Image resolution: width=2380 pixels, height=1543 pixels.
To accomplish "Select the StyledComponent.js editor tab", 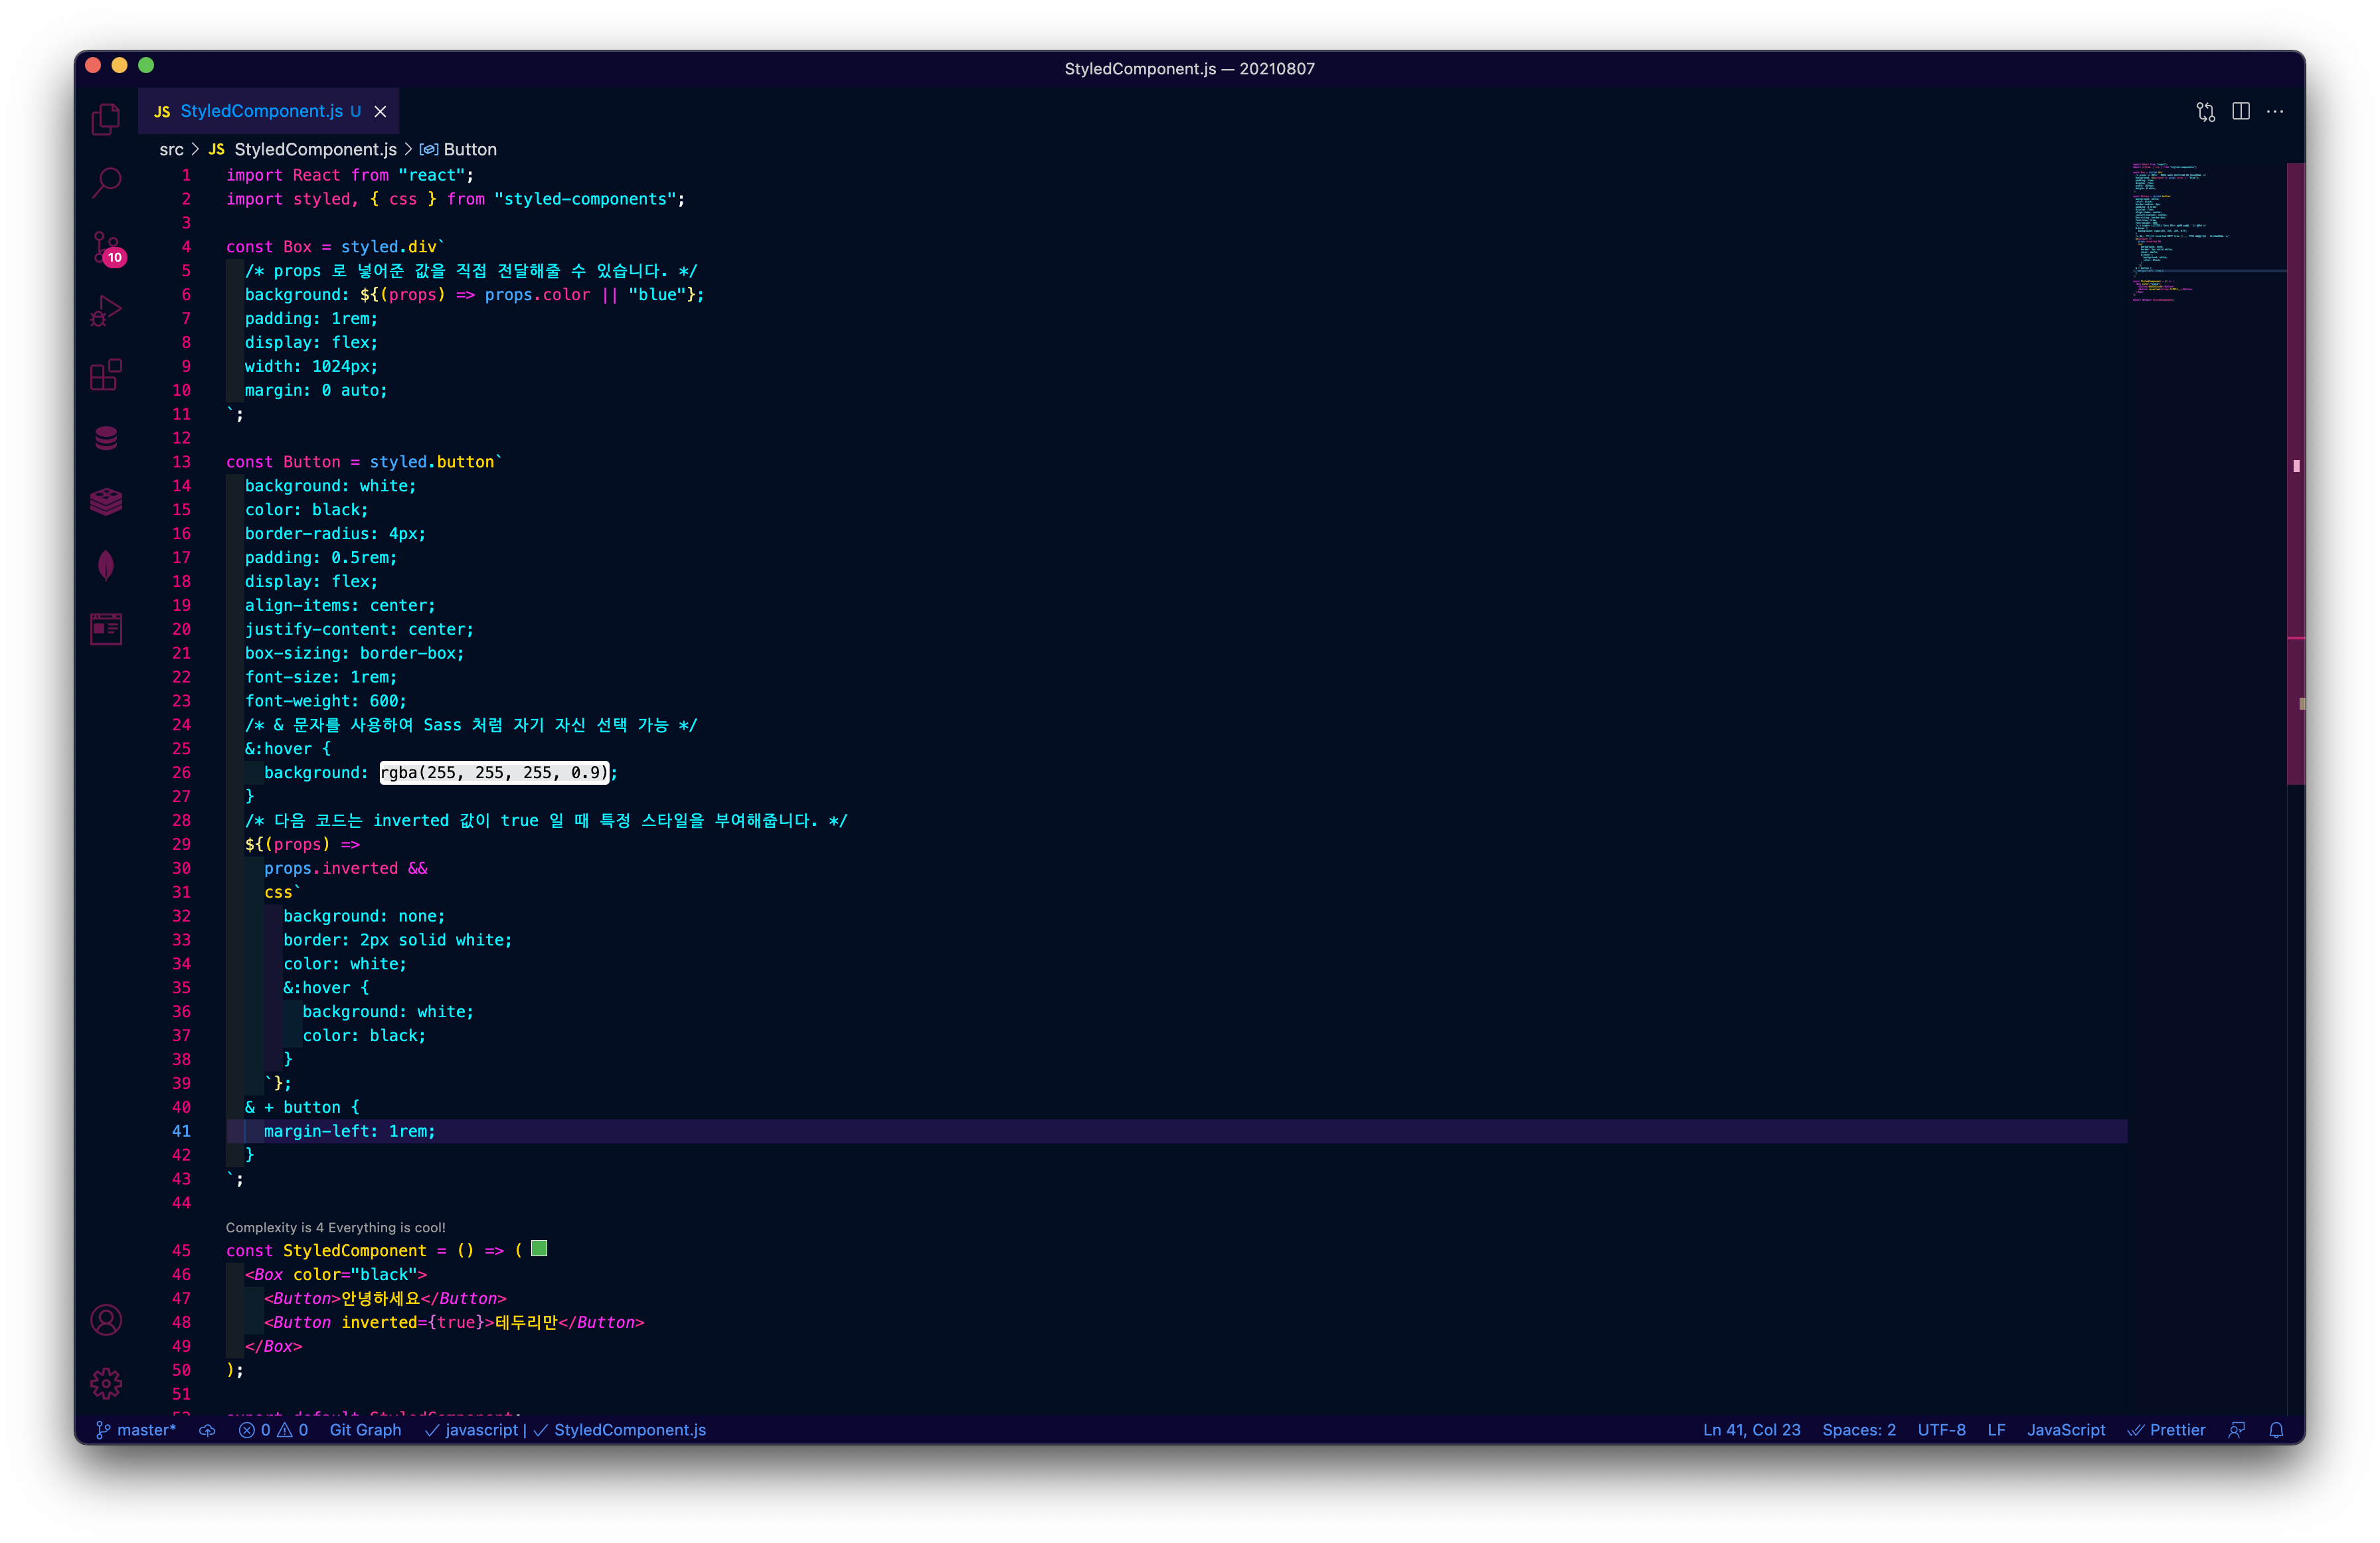I will [x=261, y=111].
